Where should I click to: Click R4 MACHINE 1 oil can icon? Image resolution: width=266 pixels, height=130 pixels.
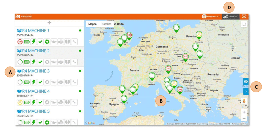coord(54,42)
